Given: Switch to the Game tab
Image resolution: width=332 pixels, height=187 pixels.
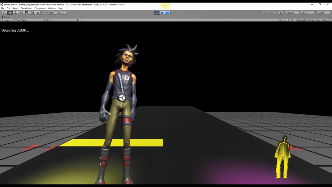Looking at the screenshot, I should click(6, 17).
